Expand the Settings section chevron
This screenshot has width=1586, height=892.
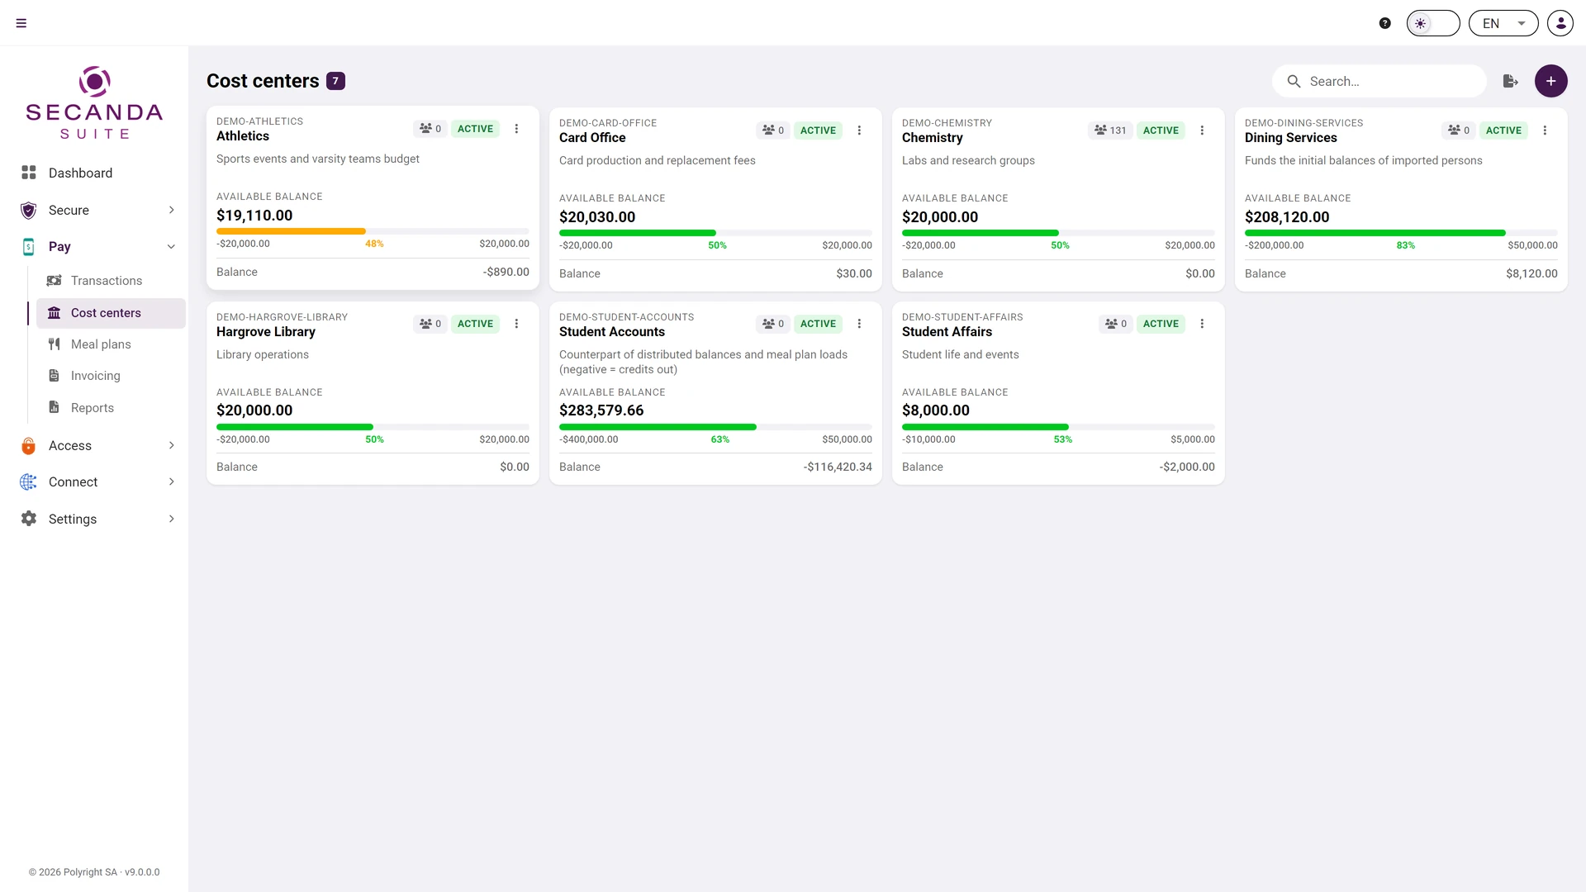click(172, 519)
